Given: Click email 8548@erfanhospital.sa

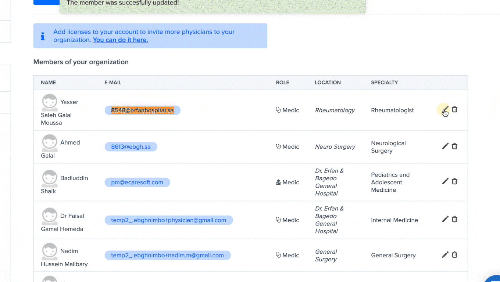Looking at the screenshot, I should tap(142, 110).
